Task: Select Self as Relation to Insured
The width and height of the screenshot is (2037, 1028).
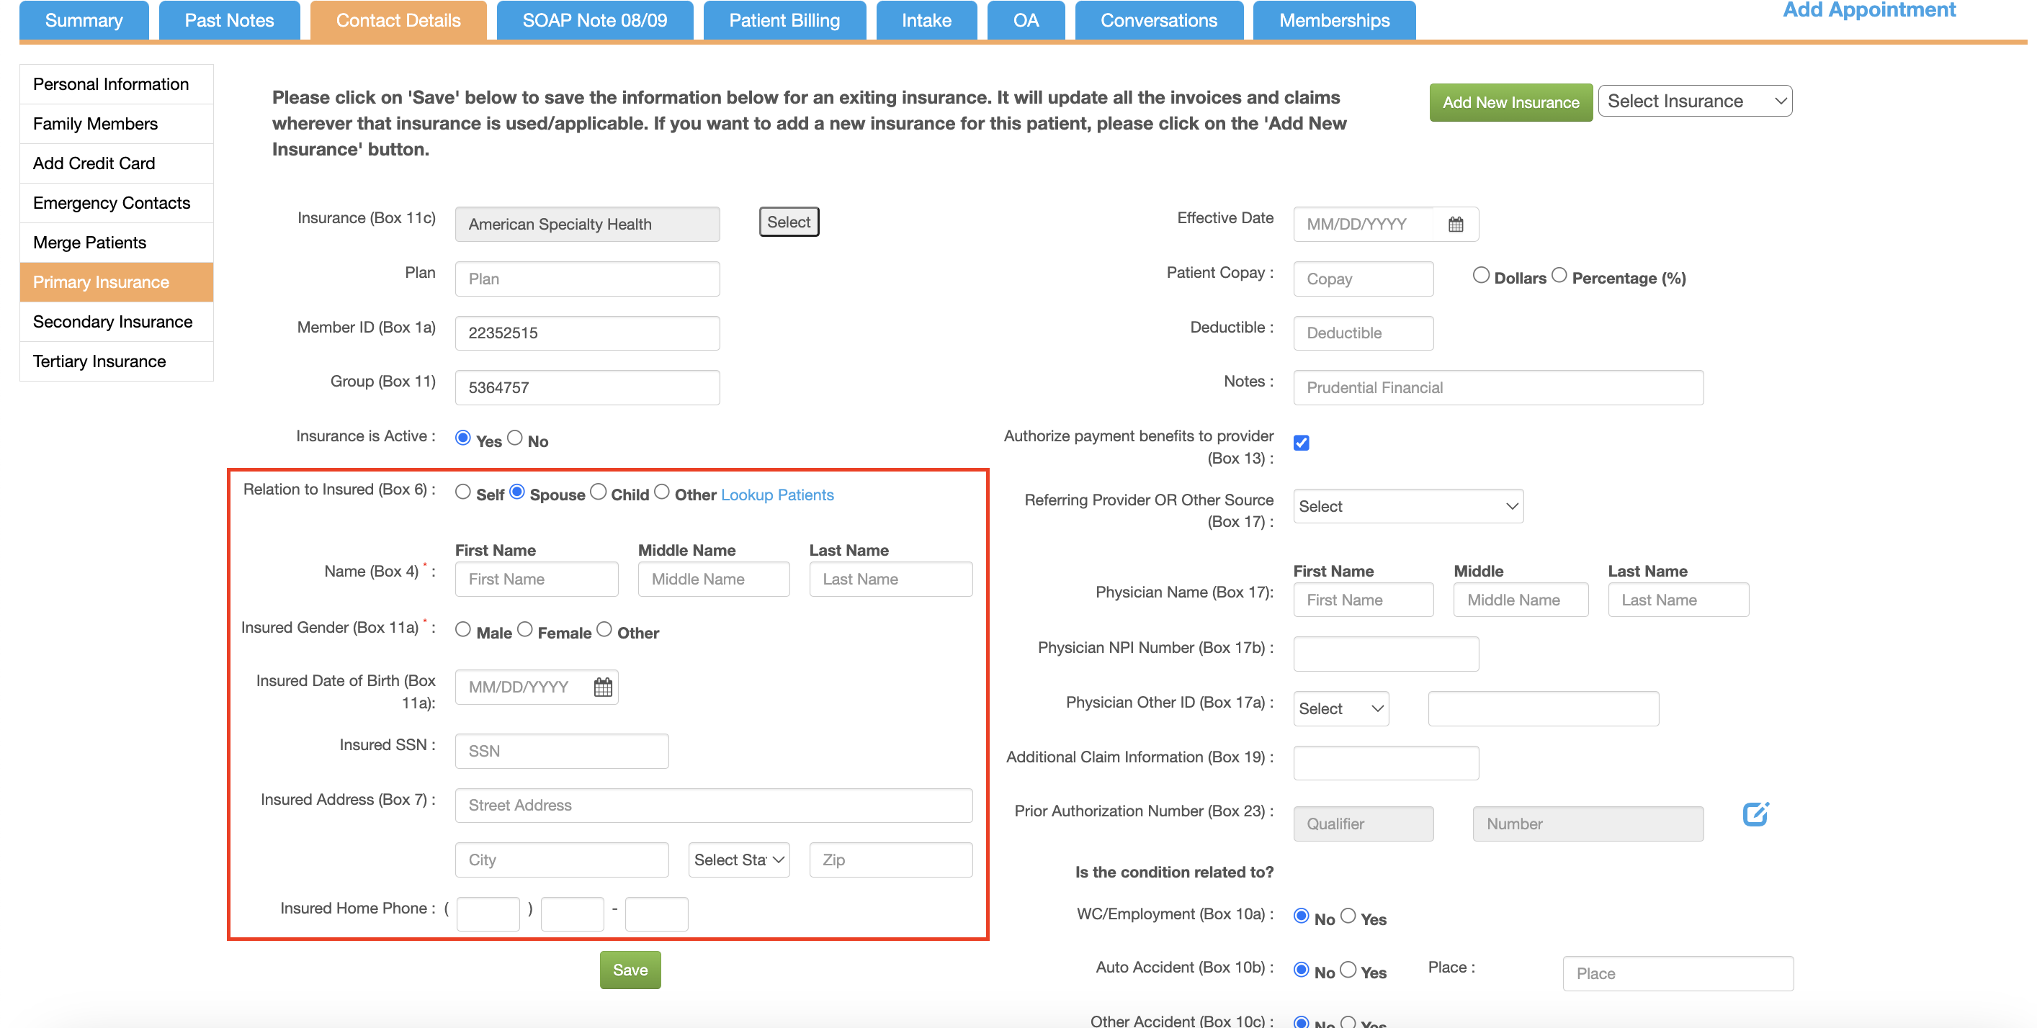Action: click(x=463, y=492)
